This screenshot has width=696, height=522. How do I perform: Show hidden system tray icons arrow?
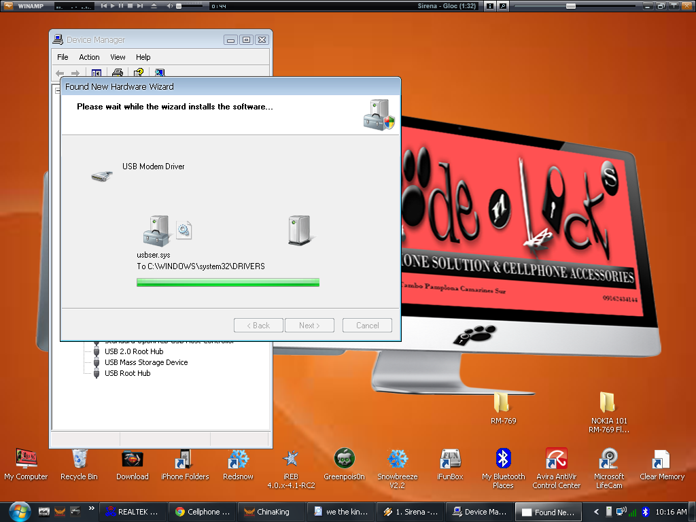(596, 512)
